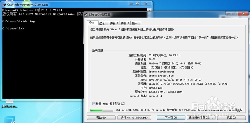Viewport: 250px width, 123px height.
Task: Toggle the 检查 WHQL 数字签名 checkbox
Action: 94,104
